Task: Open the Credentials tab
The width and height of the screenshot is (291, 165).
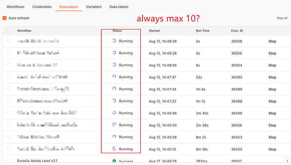Action: (42, 7)
